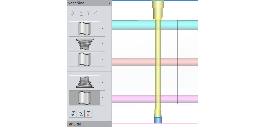The image size is (265, 127).
Task: Open the dropdown of the first Near Side straight element
Action: click(102, 29)
